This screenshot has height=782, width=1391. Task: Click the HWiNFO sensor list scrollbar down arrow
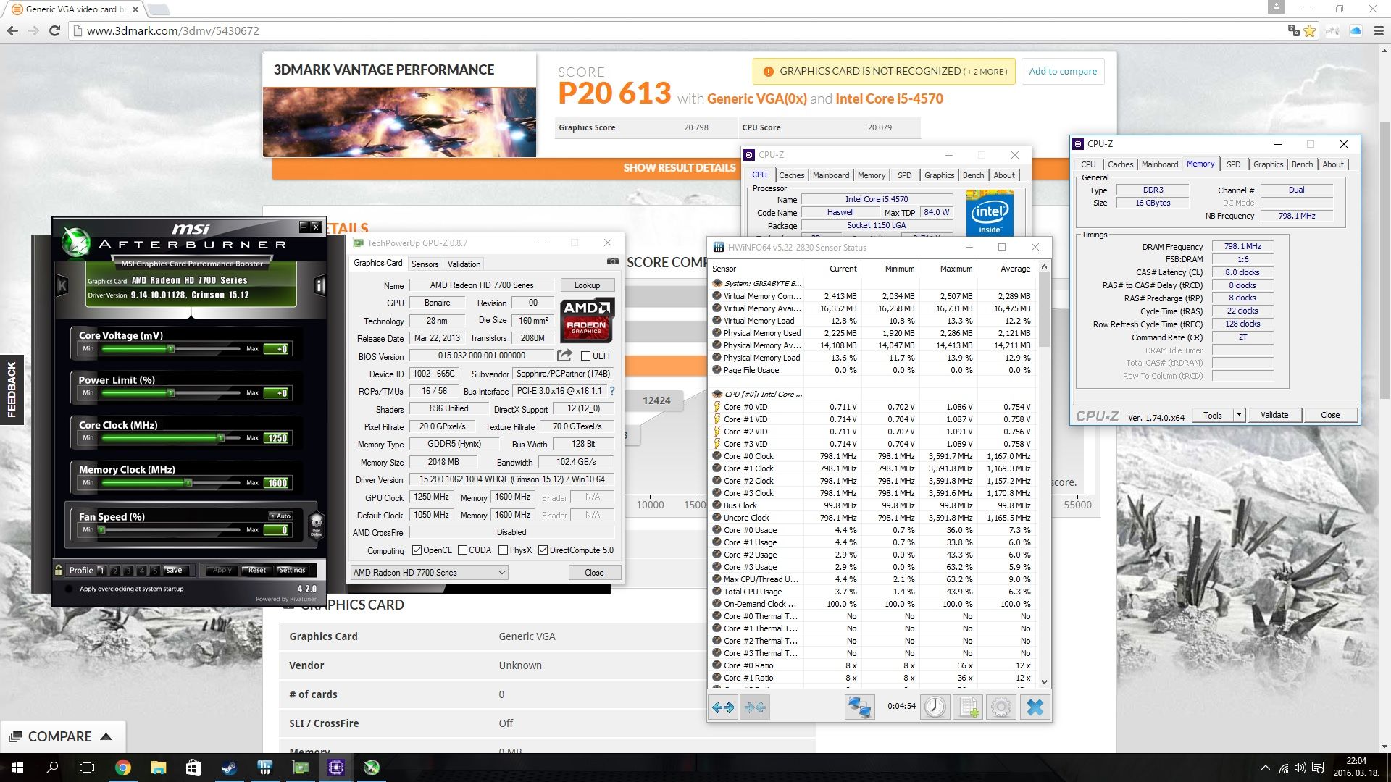pyautogui.click(x=1044, y=681)
